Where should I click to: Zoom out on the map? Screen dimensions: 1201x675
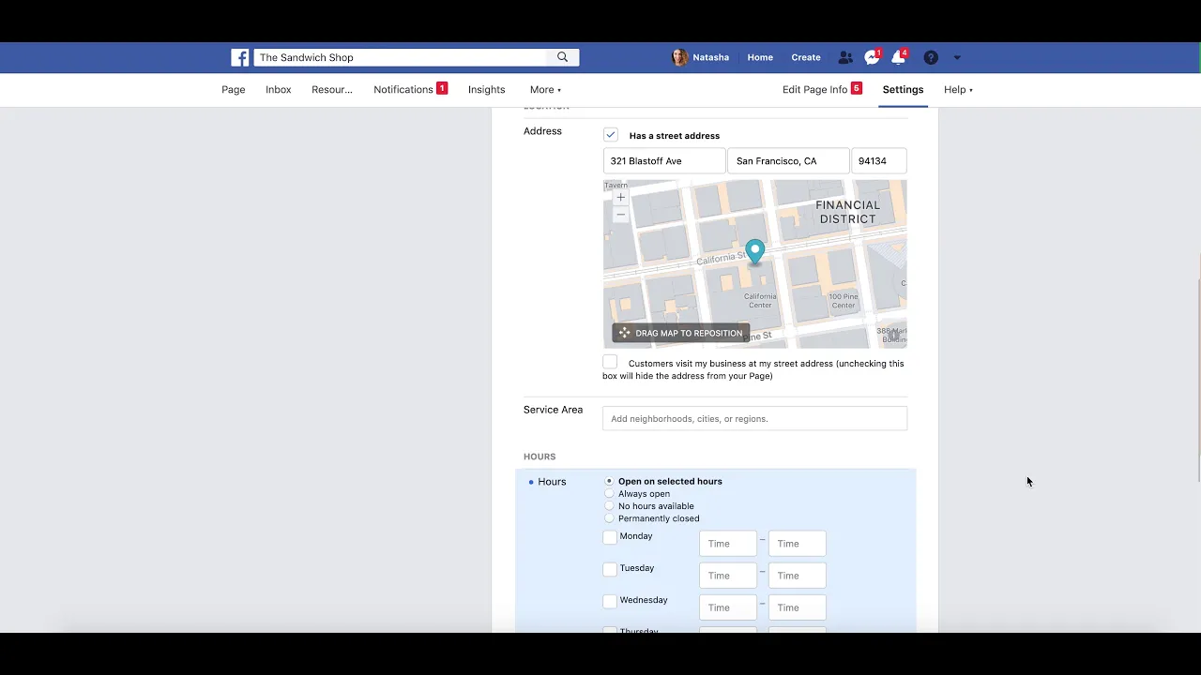[x=620, y=215]
